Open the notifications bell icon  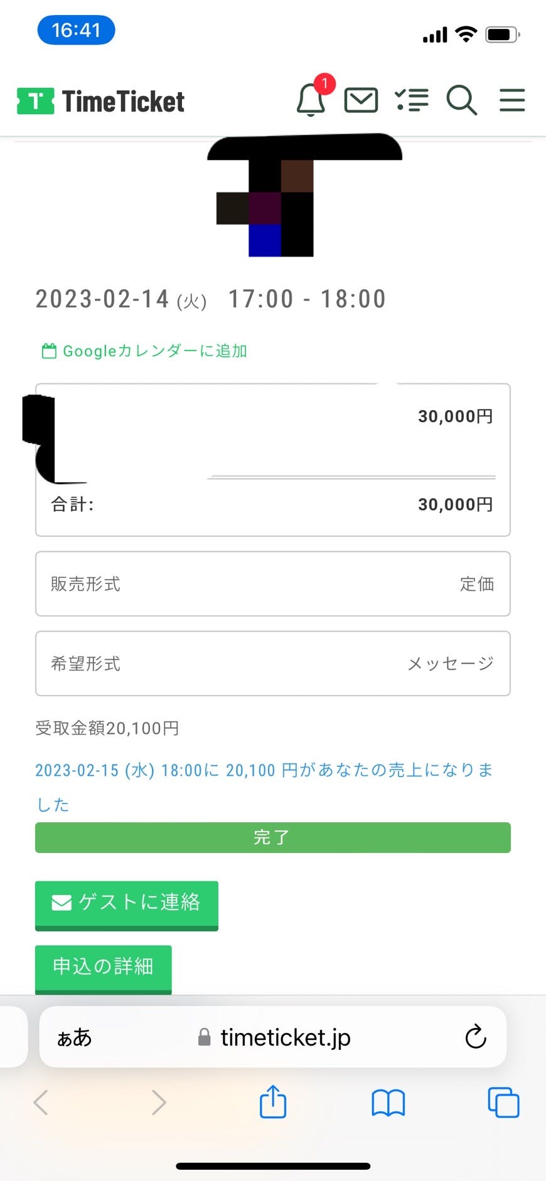point(311,100)
